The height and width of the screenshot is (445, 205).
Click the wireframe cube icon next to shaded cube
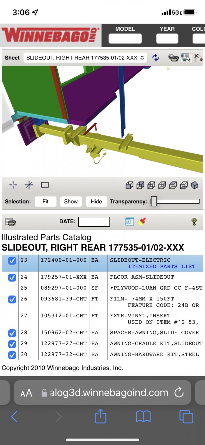pos(184,185)
